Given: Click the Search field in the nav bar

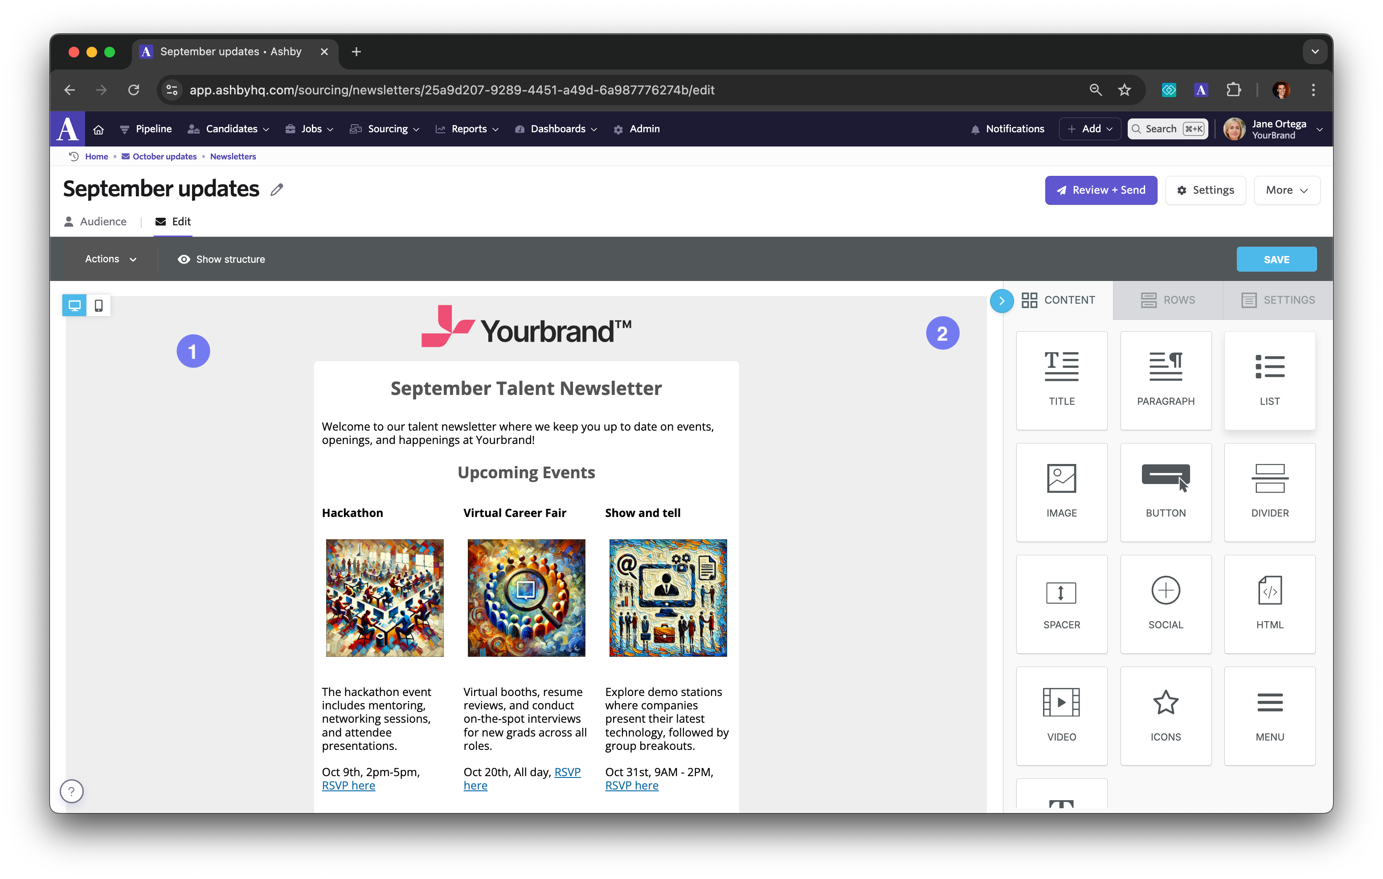Looking at the screenshot, I should [1168, 129].
